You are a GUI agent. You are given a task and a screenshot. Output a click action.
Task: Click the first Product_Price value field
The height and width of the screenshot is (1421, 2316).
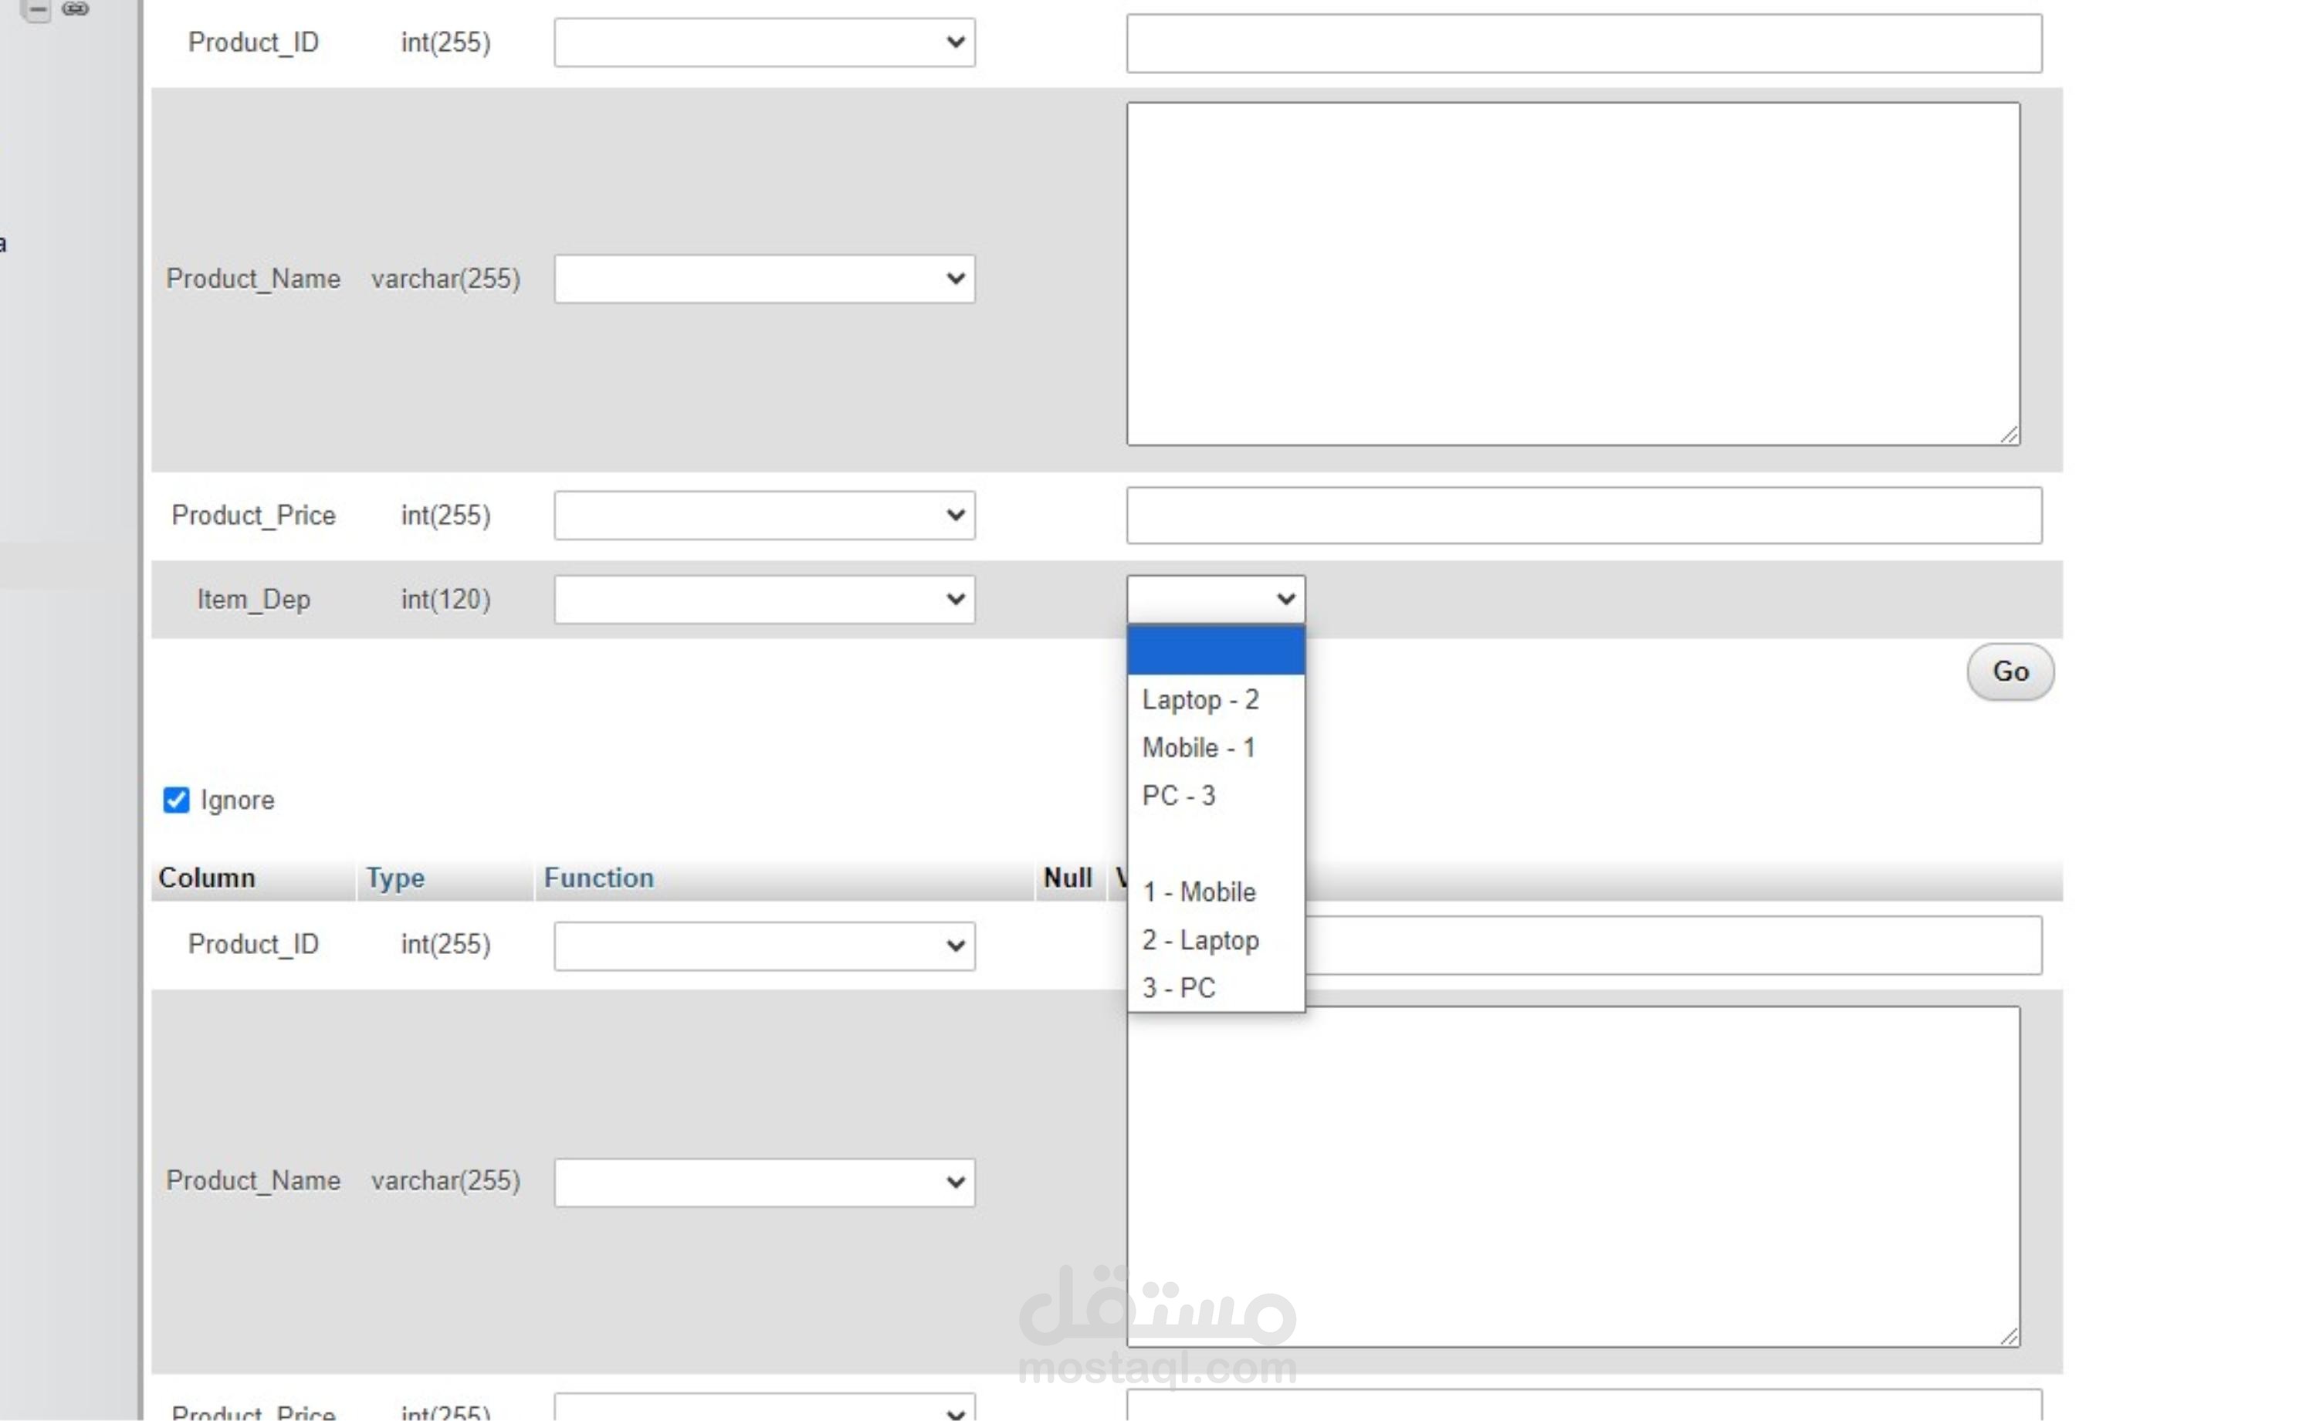tap(1584, 515)
